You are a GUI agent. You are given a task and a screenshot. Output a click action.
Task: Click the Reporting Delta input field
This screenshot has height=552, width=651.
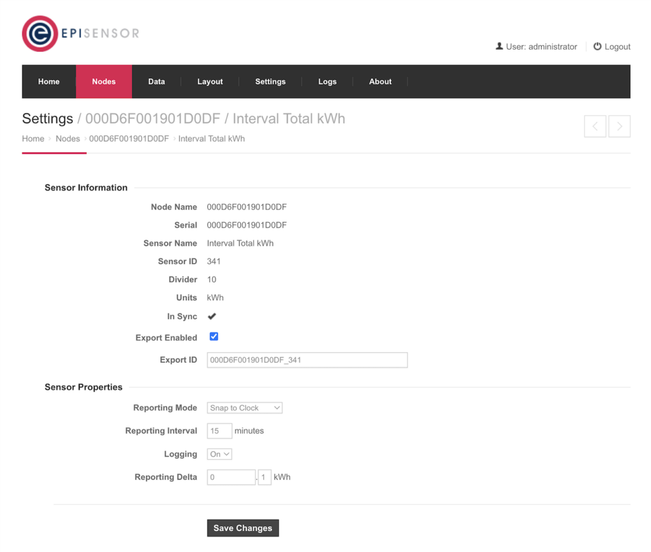231,477
